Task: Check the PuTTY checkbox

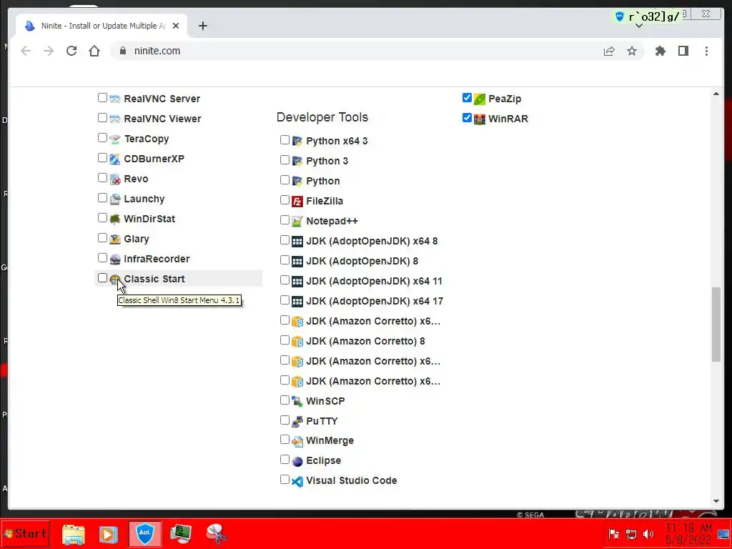Action: [x=285, y=420]
